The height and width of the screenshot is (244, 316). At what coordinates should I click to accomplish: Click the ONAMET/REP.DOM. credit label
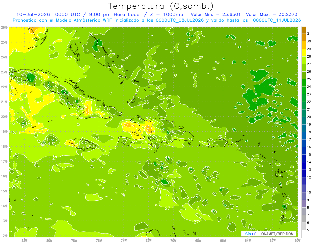pos(278,234)
